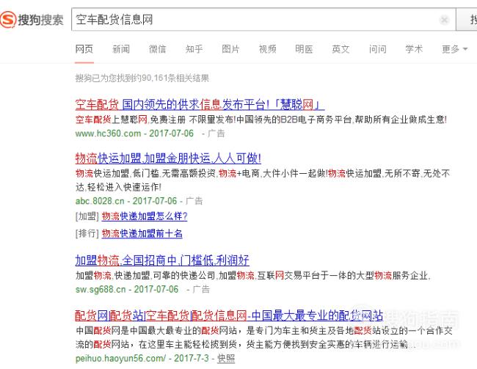Switch to the 知乎 tab
The width and height of the screenshot is (477, 369).
coord(194,49)
